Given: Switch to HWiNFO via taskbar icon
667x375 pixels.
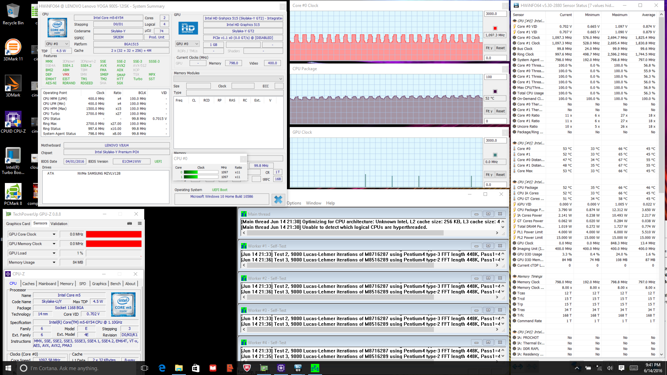Looking at the screenshot, I should [x=298, y=368].
